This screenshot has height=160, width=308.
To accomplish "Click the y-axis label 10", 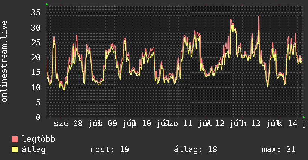I will [x=36, y=87].
